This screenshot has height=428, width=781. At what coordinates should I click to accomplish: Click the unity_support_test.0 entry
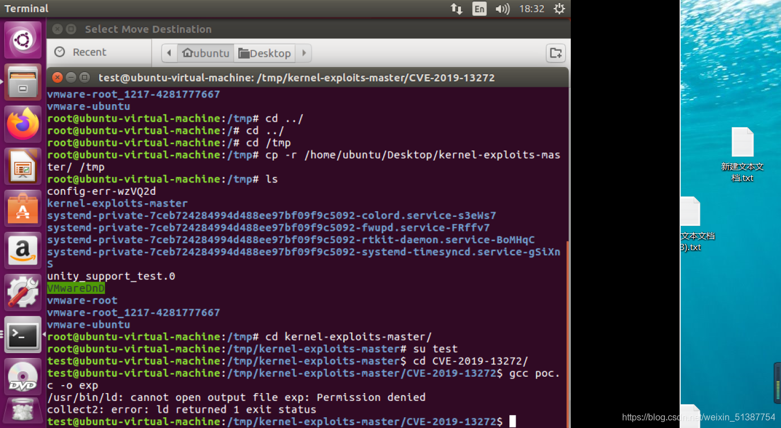[111, 277]
